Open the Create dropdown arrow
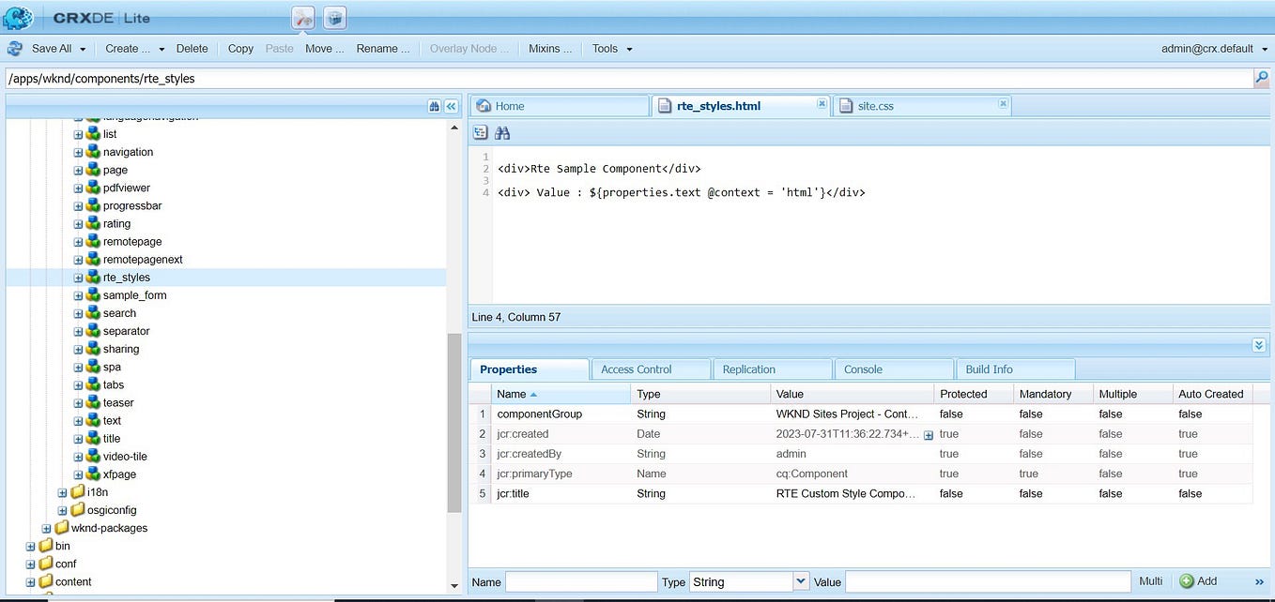This screenshot has width=1275, height=602. coord(161,50)
